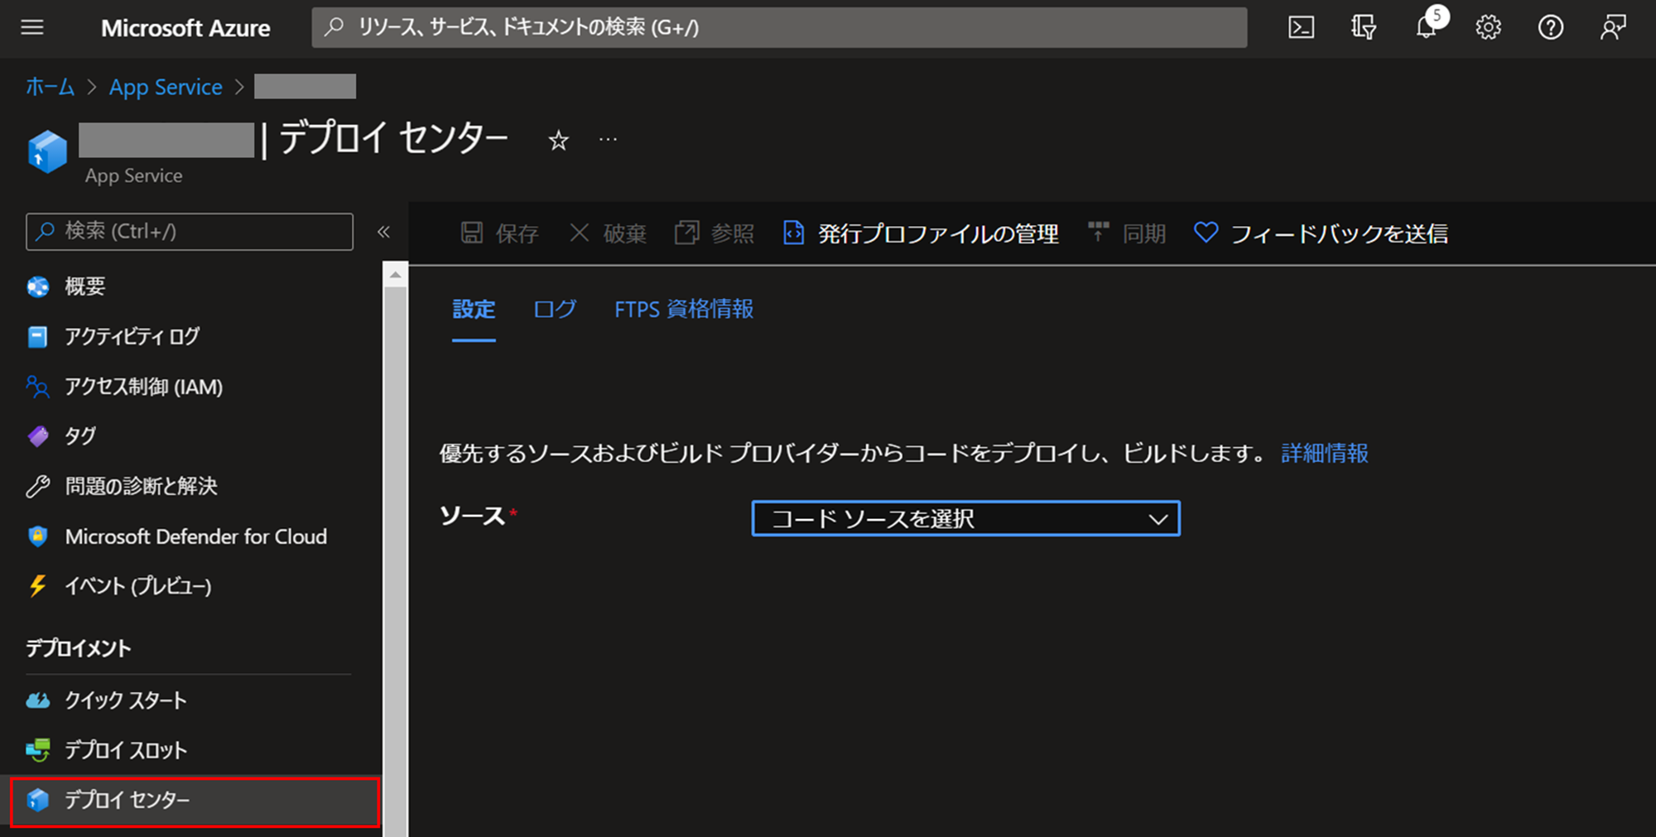This screenshot has width=1656, height=837.
Task: Open help question mark icon
Action: point(1550,27)
